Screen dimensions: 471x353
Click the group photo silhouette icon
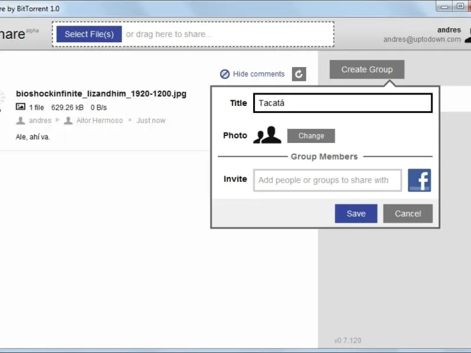point(267,135)
